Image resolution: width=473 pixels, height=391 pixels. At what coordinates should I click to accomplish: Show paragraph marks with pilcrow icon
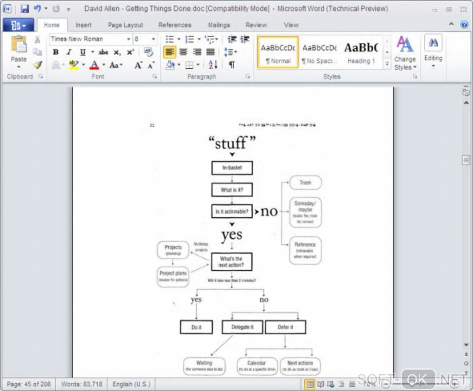point(232,65)
